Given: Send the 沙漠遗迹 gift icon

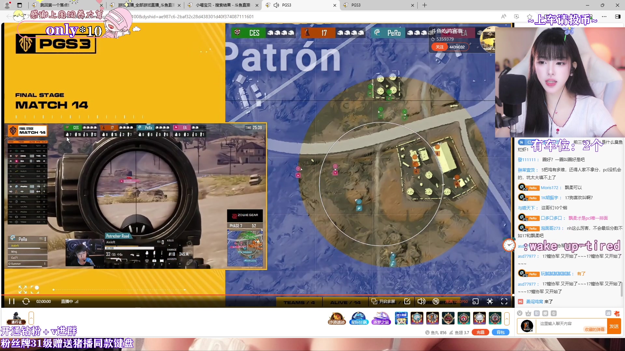Looking at the screenshot, I should pyautogui.click(x=337, y=318).
